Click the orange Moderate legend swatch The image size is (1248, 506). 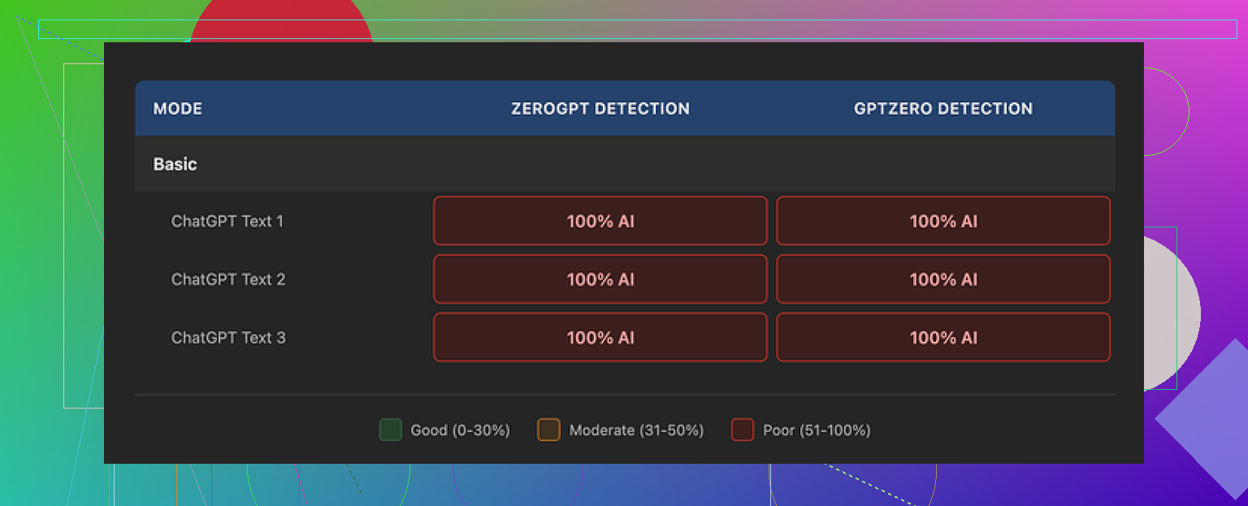click(x=548, y=430)
